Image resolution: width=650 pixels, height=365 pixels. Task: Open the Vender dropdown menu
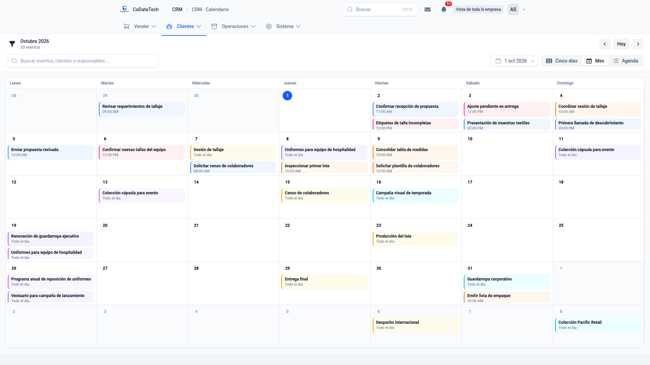tap(140, 26)
